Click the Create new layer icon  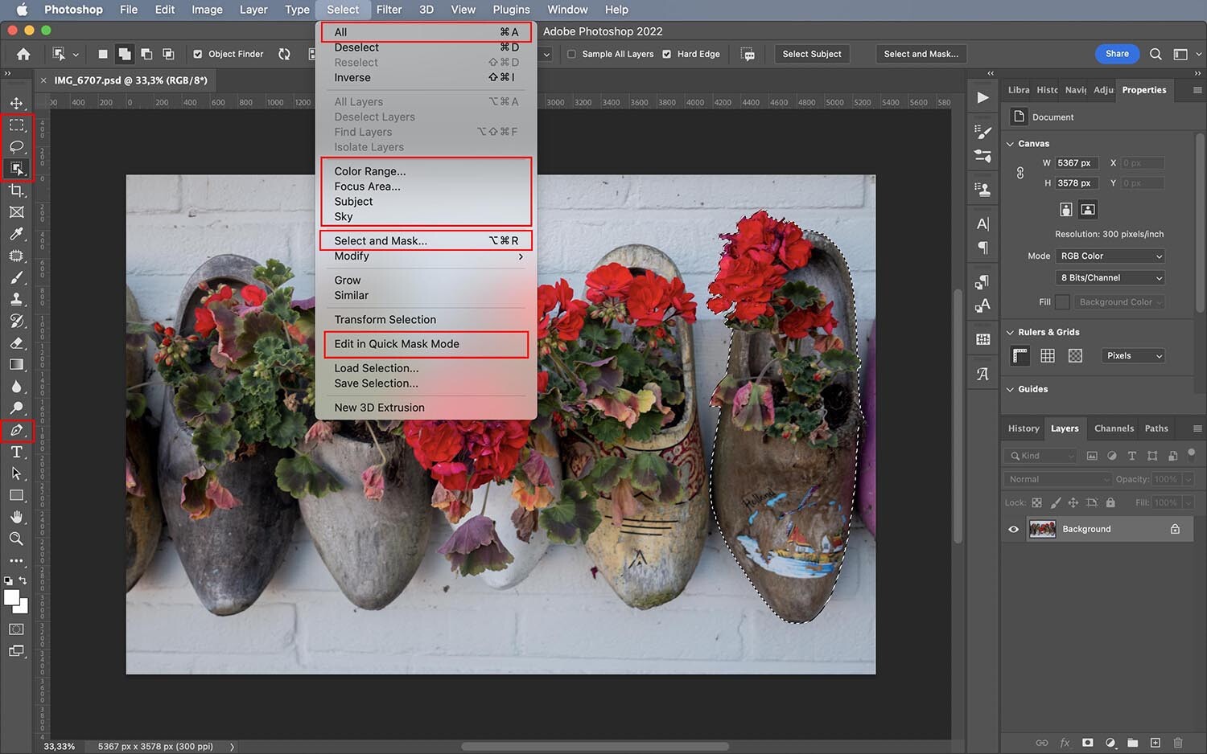click(1156, 743)
